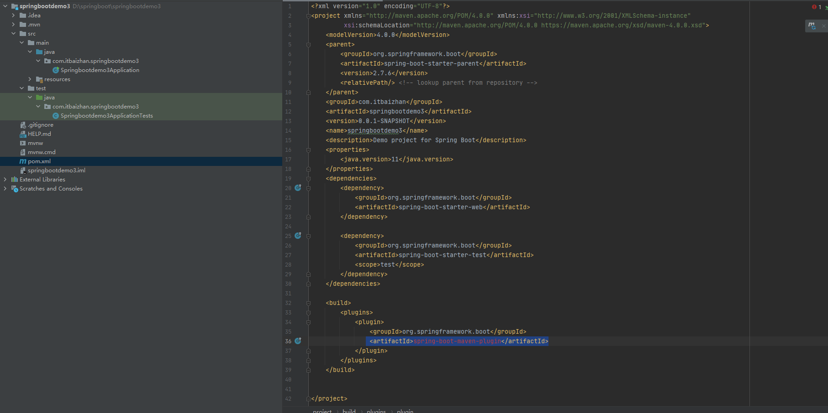Click the src folder icon
The width and height of the screenshot is (828, 413).
click(23, 34)
